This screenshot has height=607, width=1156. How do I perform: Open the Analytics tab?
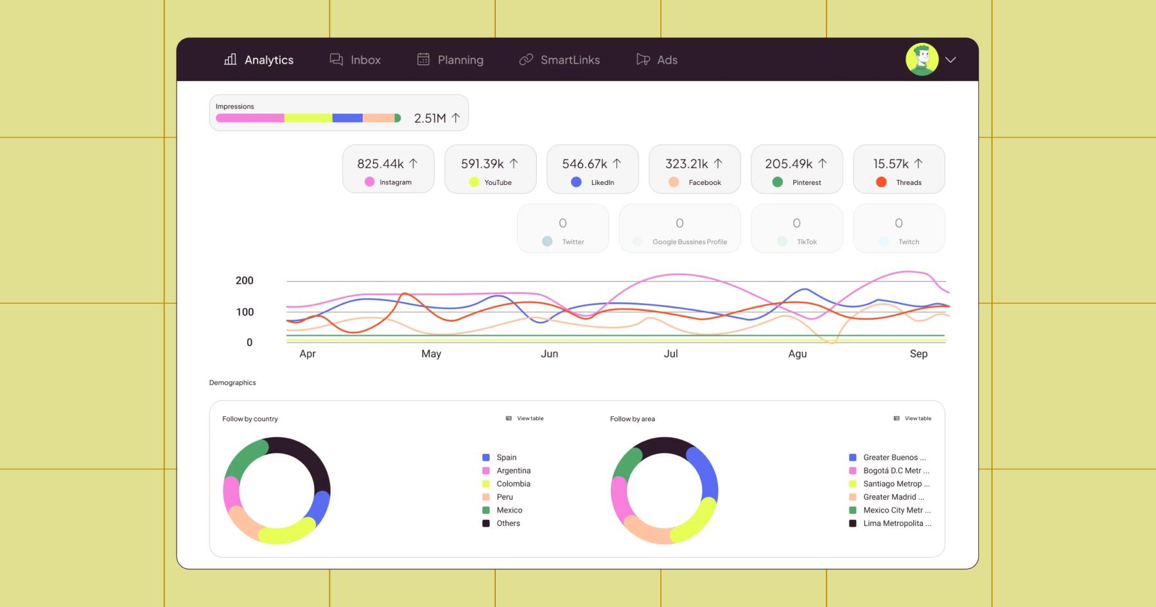pos(259,60)
